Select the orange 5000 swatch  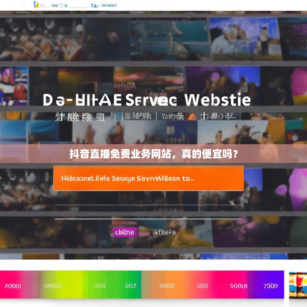tap(167, 286)
